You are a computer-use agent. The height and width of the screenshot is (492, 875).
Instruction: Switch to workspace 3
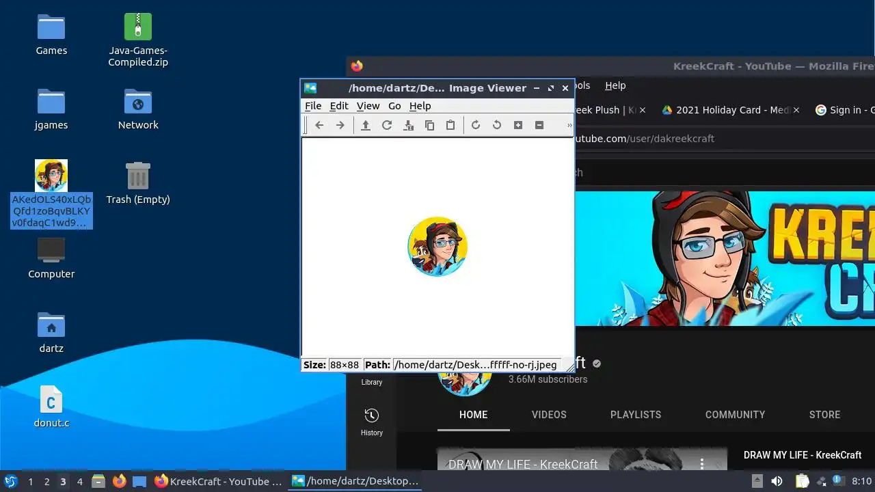point(63,482)
